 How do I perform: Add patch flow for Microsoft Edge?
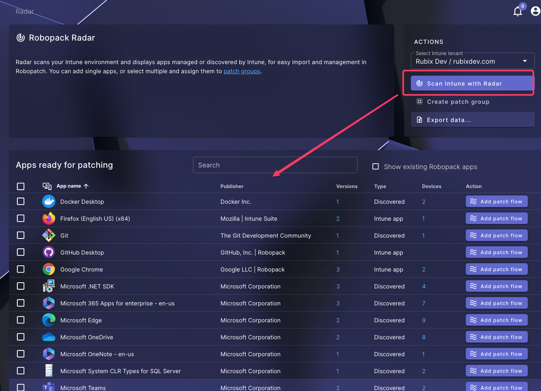click(497, 320)
